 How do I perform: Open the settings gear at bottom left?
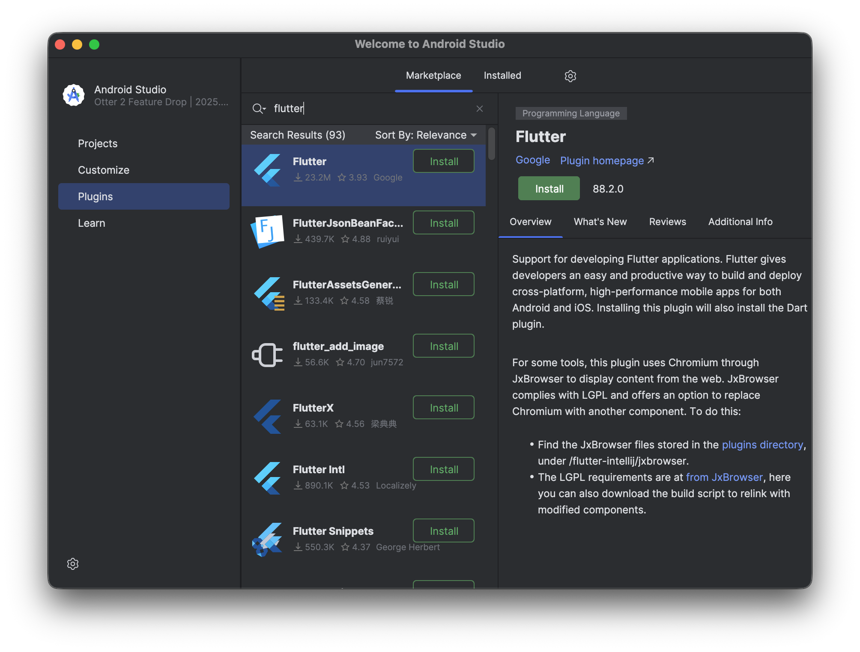(73, 563)
